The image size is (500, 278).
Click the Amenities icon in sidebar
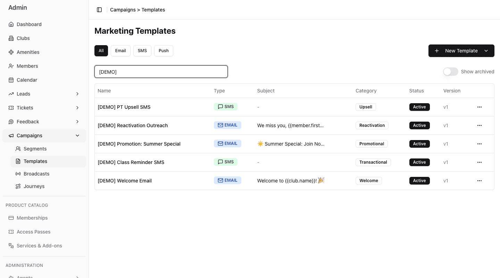11,52
